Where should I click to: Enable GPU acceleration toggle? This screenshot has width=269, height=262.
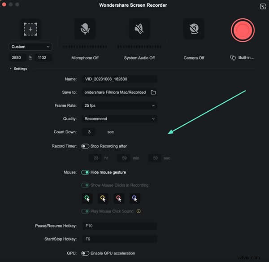85,253
